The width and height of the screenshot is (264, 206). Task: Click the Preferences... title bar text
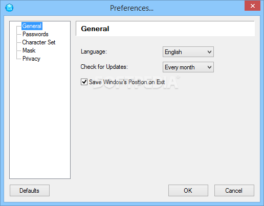(131, 8)
